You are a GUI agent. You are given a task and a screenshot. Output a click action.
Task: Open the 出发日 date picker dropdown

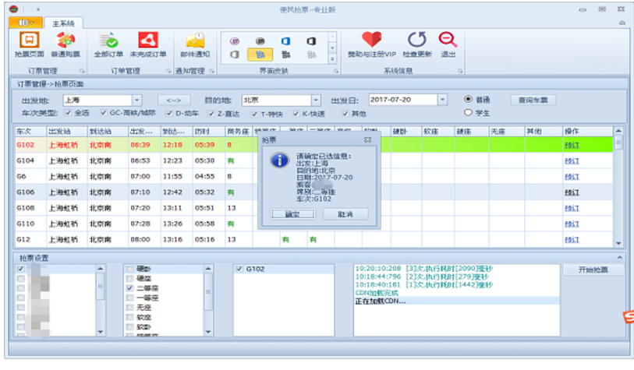[442, 100]
